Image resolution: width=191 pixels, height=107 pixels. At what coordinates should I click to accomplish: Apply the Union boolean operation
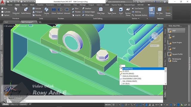click(x=54, y=11)
